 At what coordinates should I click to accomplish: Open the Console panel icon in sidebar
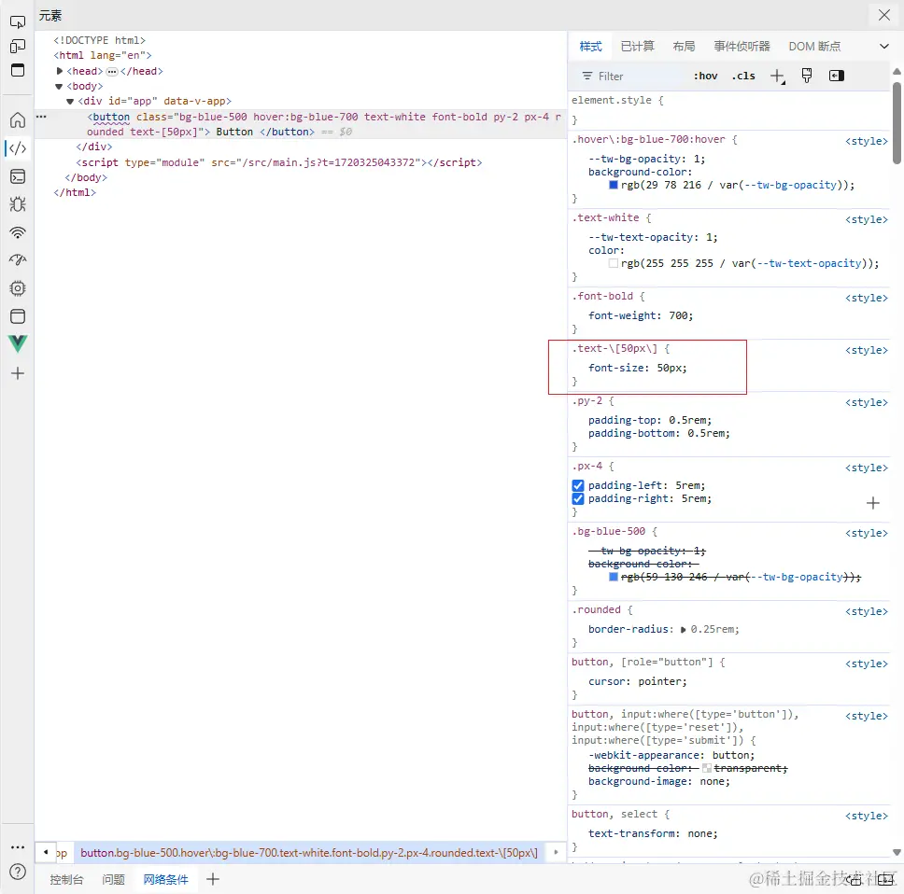[18, 176]
